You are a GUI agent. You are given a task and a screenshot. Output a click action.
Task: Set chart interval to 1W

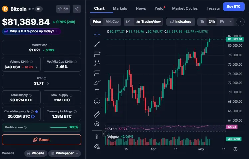pyautogui.click(x=222, y=22)
